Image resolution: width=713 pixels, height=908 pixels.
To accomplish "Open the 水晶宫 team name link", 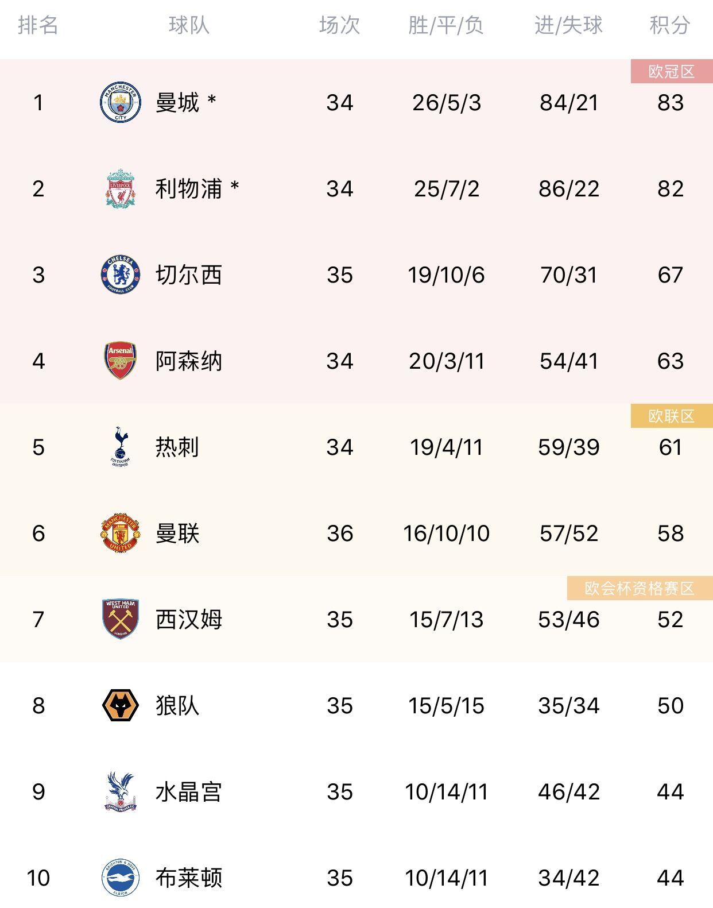I will coord(188,791).
